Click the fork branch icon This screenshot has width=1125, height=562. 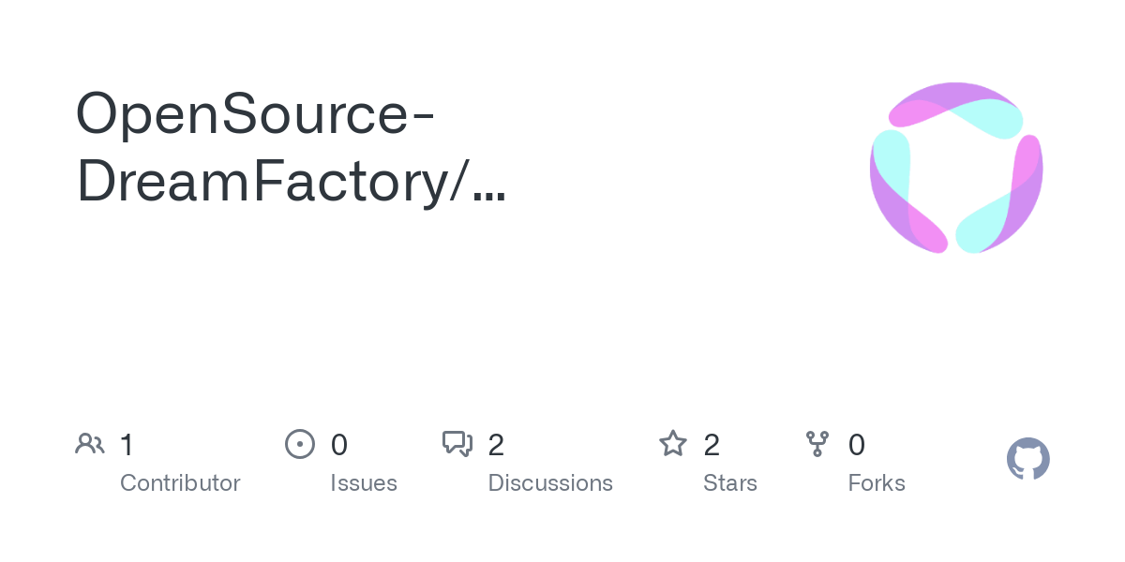coord(817,444)
